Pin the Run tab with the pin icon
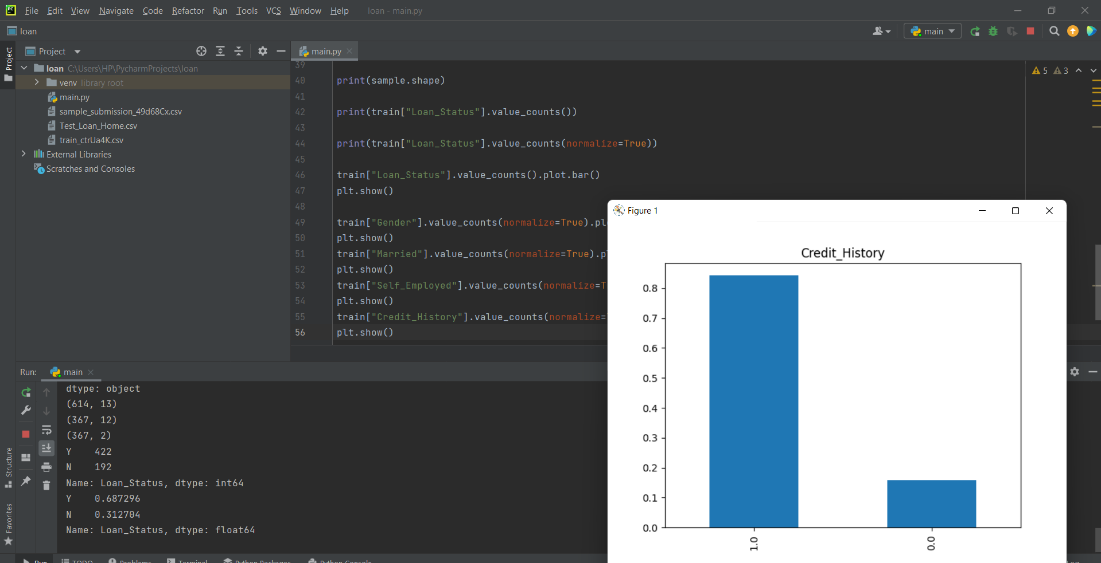 (26, 482)
